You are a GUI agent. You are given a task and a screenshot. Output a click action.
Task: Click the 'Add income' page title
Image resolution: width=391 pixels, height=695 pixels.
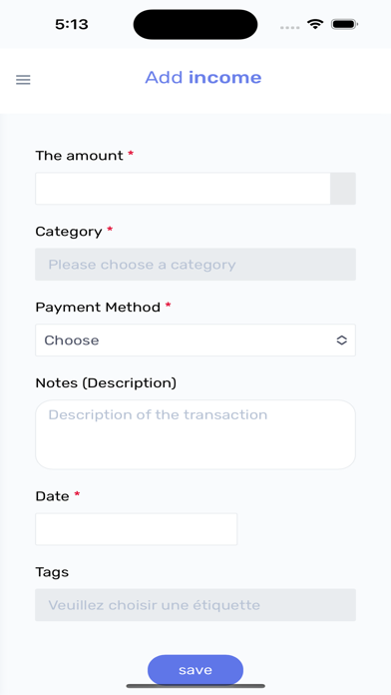point(203,78)
